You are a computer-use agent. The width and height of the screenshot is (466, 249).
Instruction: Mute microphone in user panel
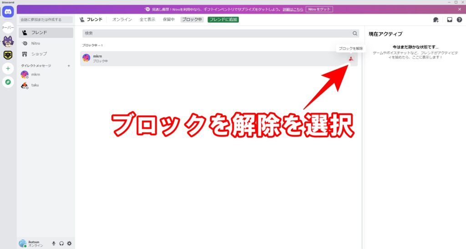(x=54, y=244)
